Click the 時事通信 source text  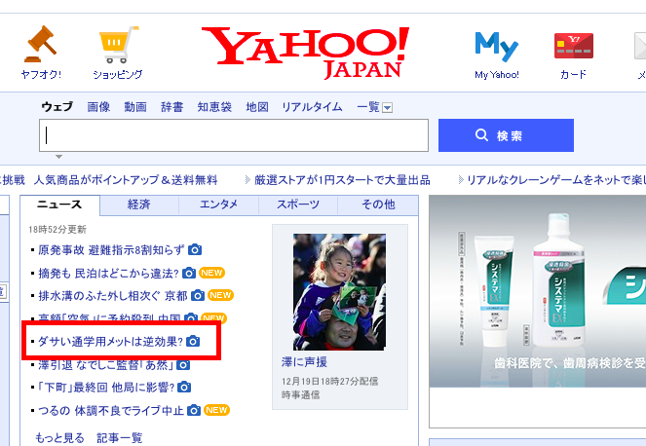pyautogui.click(x=301, y=395)
